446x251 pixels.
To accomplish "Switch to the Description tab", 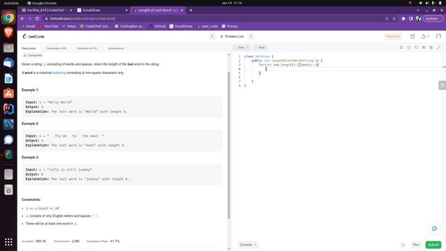I will click(29, 48).
